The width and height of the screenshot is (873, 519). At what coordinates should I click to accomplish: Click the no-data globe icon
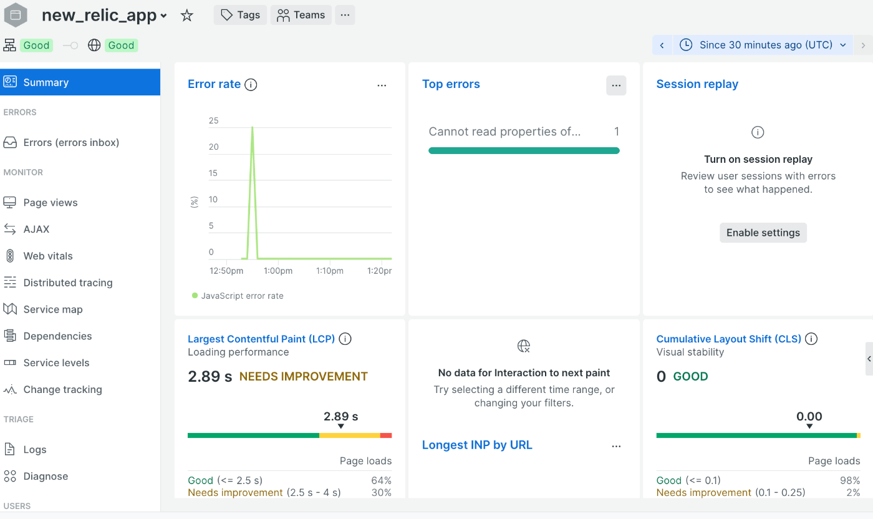pos(524,346)
